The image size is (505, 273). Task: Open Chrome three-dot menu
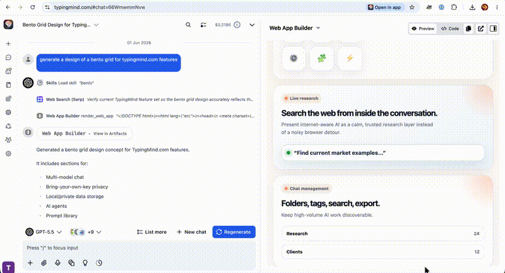[x=497, y=7]
